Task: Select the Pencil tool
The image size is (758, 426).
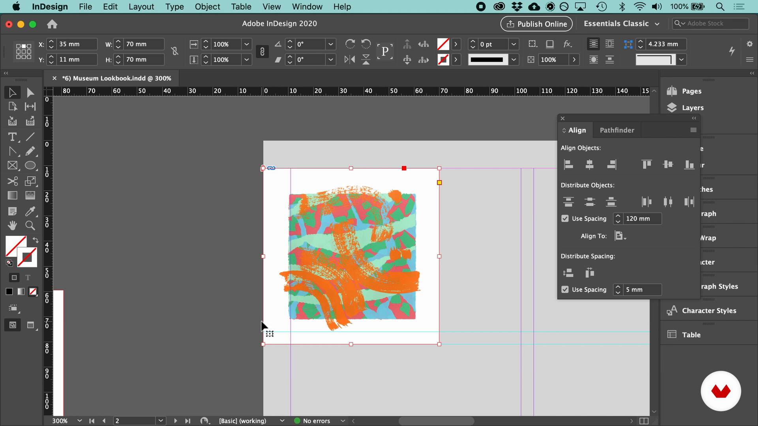Action: pyautogui.click(x=30, y=151)
